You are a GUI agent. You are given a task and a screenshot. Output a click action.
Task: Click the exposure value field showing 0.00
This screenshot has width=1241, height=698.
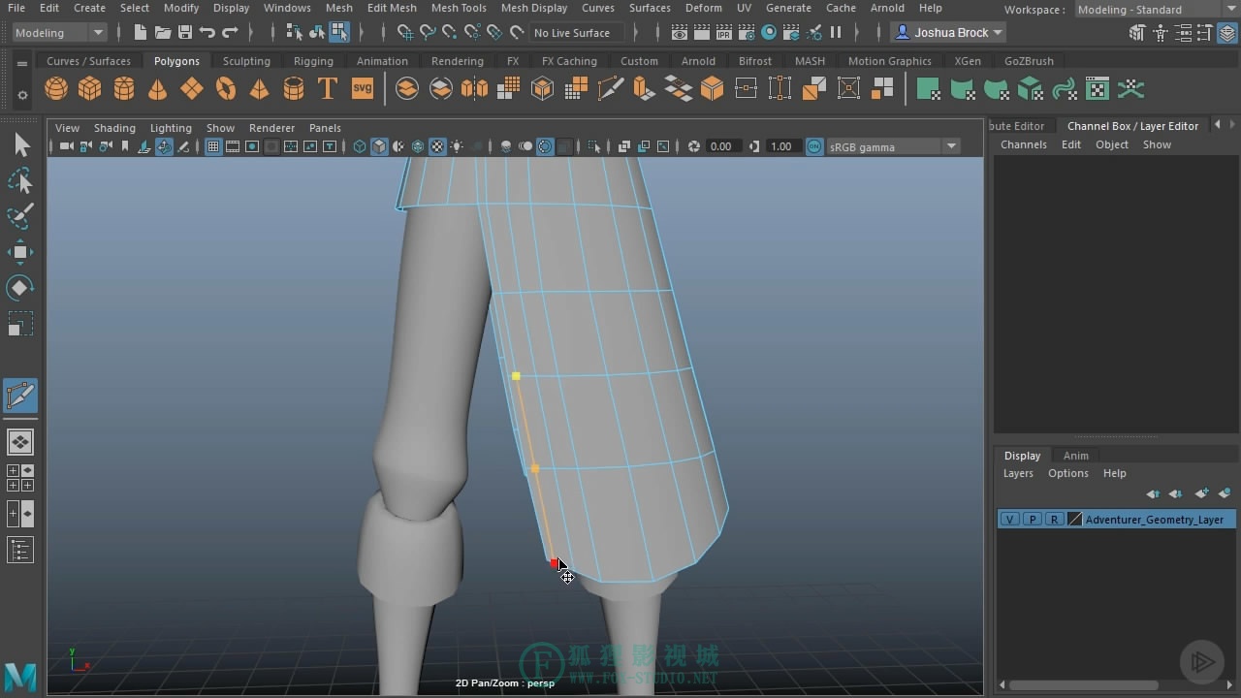click(x=722, y=146)
